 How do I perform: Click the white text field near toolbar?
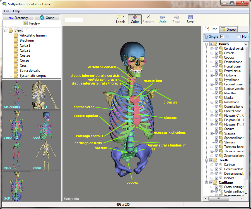[x=74, y=20]
